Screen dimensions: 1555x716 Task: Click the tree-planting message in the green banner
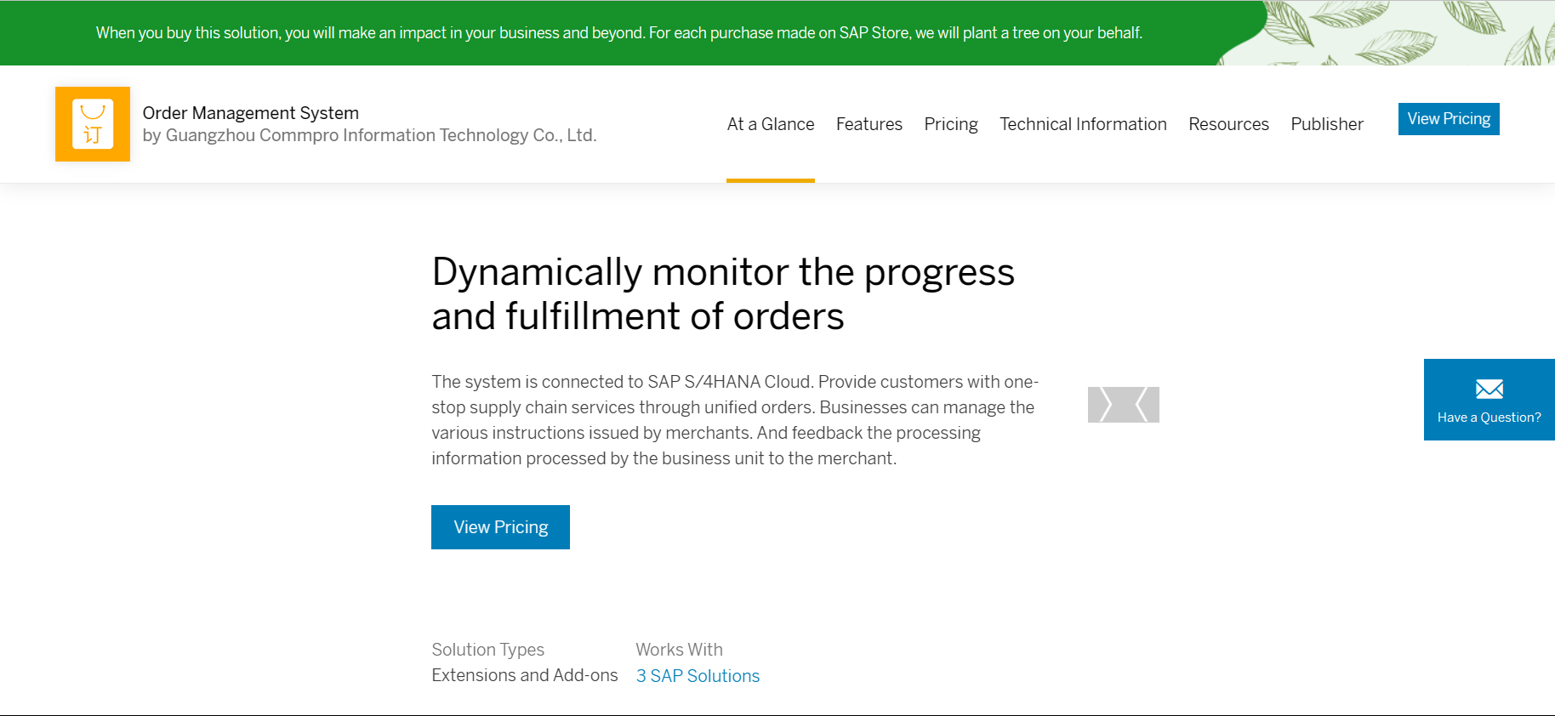618,33
